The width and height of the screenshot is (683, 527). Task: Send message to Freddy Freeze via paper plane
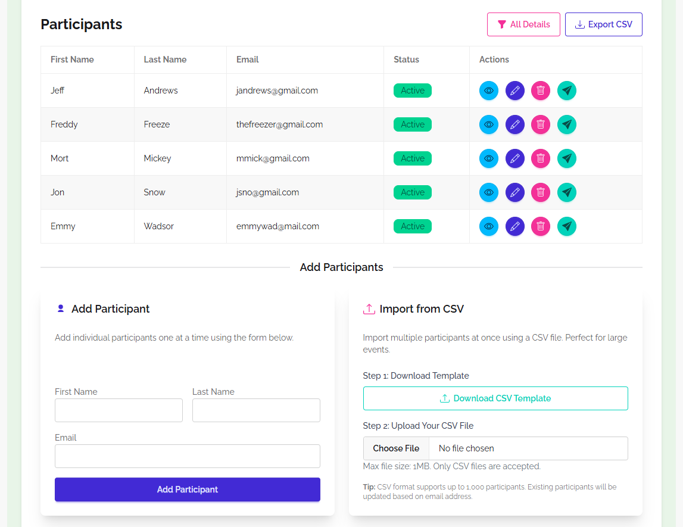[x=566, y=124]
